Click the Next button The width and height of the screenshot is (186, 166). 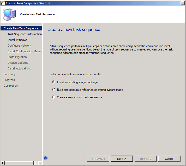122,158
